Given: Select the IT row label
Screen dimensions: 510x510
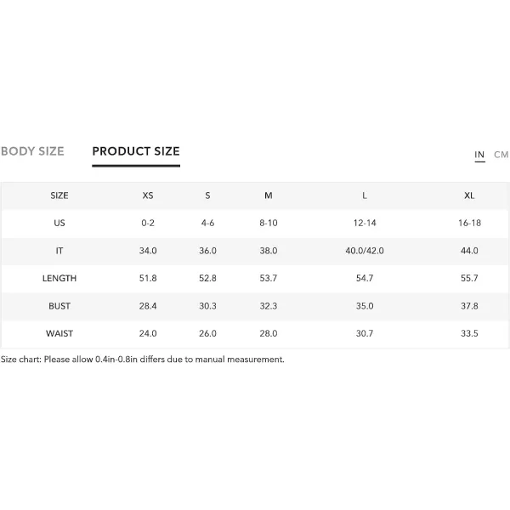Looking at the screenshot, I should [x=59, y=251].
